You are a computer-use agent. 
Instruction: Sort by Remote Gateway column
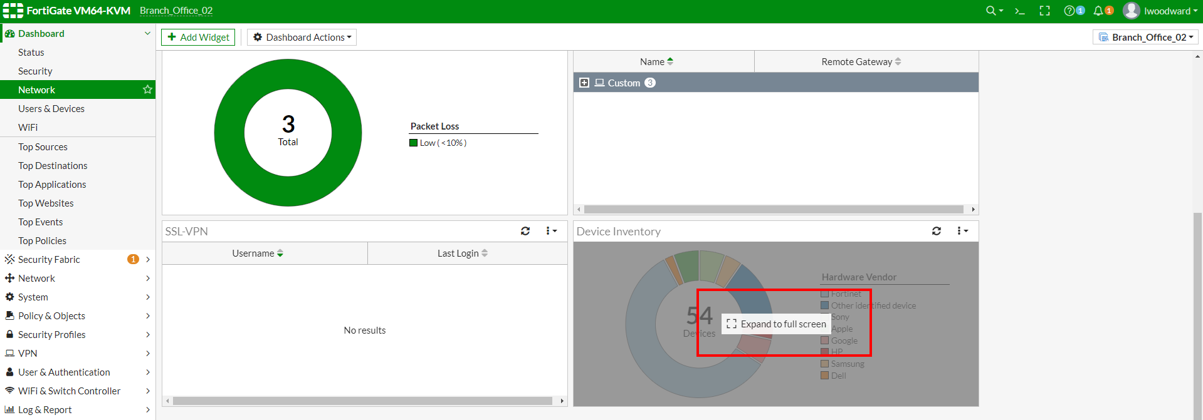pyautogui.click(x=866, y=61)
